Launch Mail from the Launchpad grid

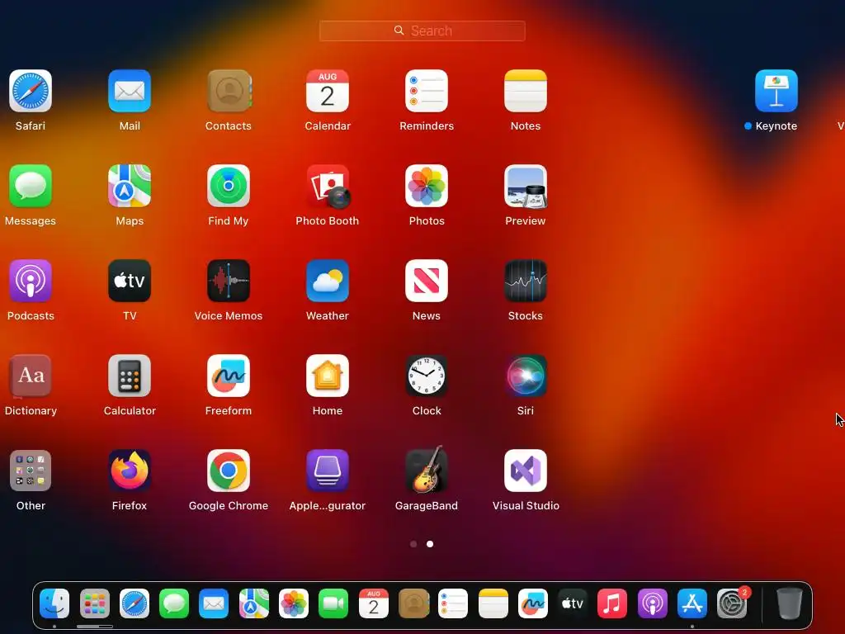(130, 91)
